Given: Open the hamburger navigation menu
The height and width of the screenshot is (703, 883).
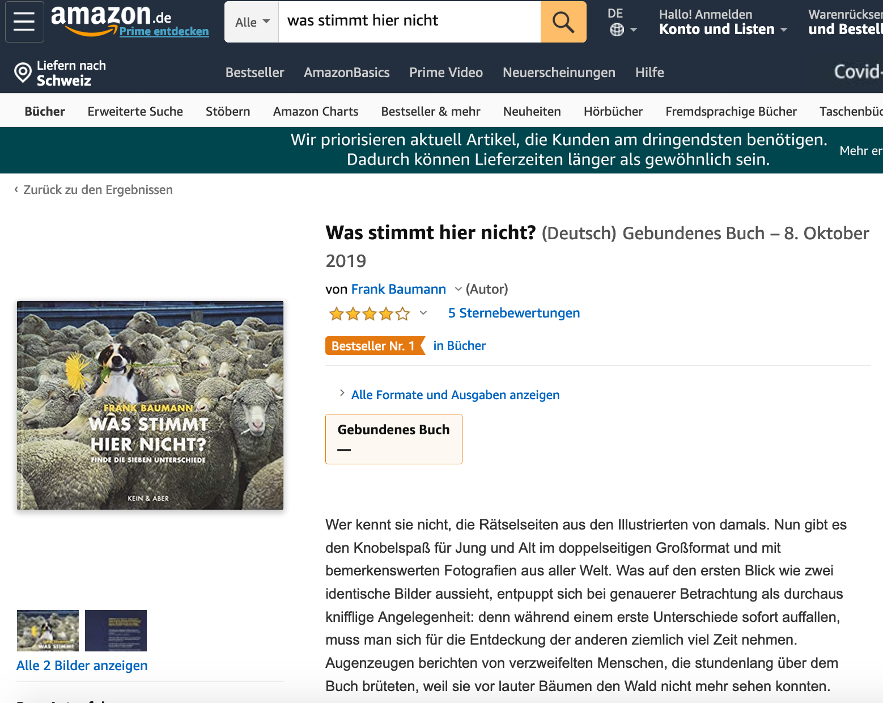Looking at the screenshot, I should click(24, 22).
